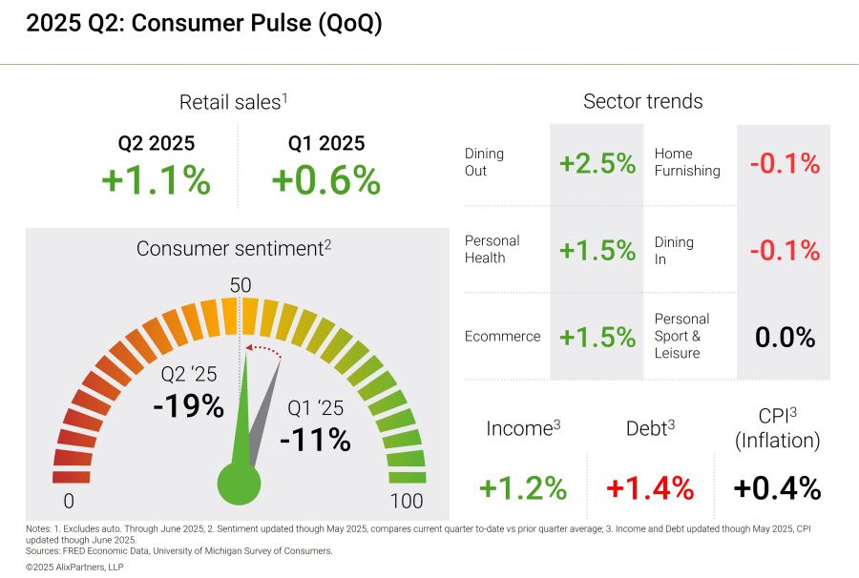Click the Dining In -0.1% value
Screen dimensions: 859x578
click(x=785, y=250)
